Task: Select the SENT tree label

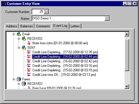Action: (31, 48)
